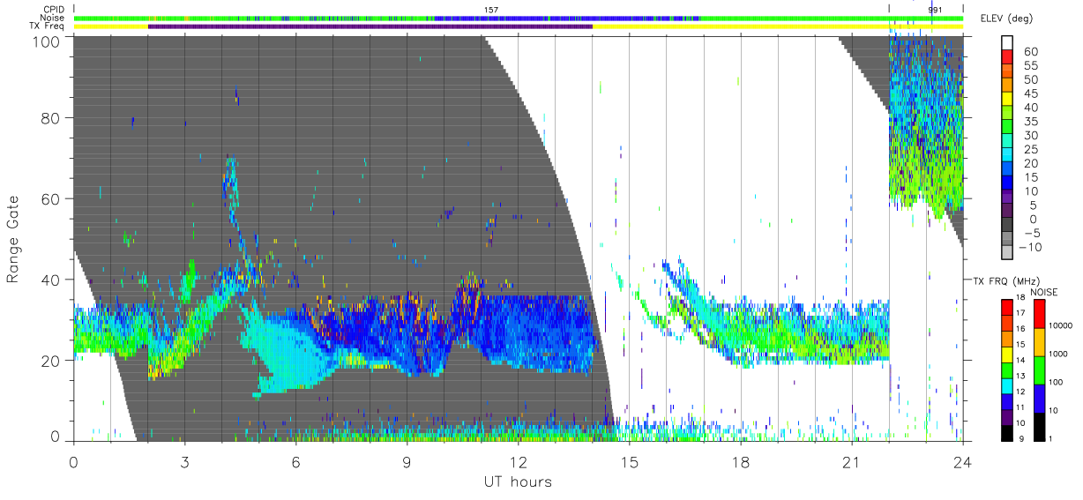Click the '-10' label on the ELEV scale
Viewport: 1083px width, 500px height.
pos(1029,247)
